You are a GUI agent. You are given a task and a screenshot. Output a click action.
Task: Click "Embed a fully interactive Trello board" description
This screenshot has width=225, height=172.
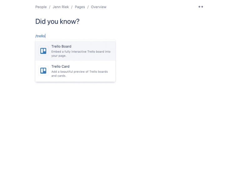tap(81, 54)
